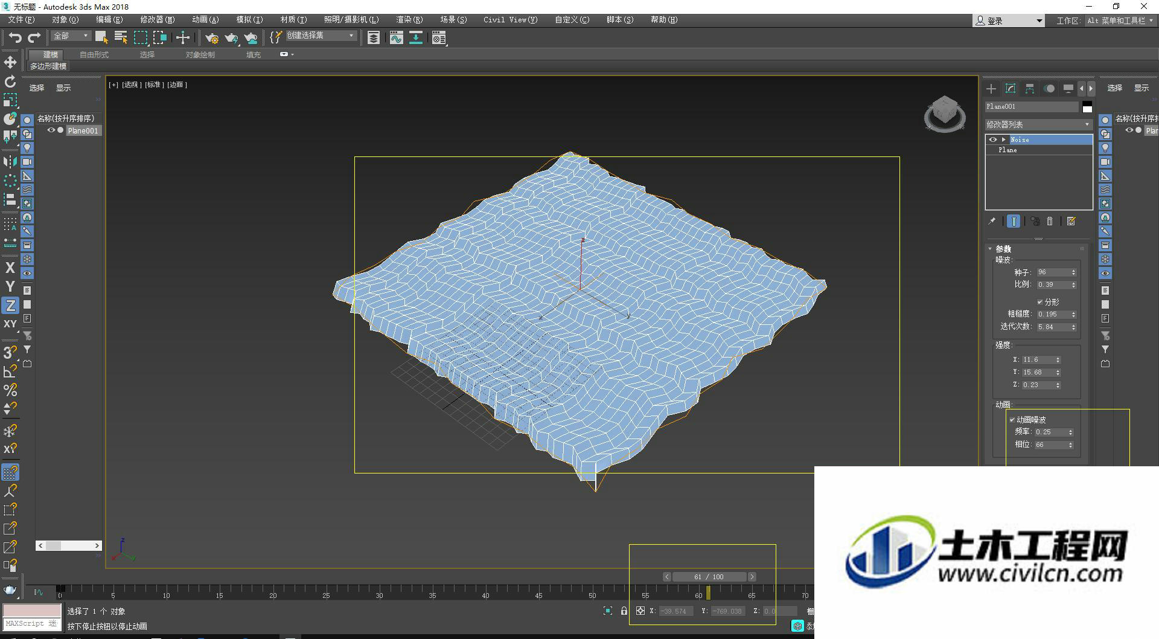Select the Rotate tool in left toolbar
The height and width of the screenshot is (639, 1159).
(x=10, y=82)
